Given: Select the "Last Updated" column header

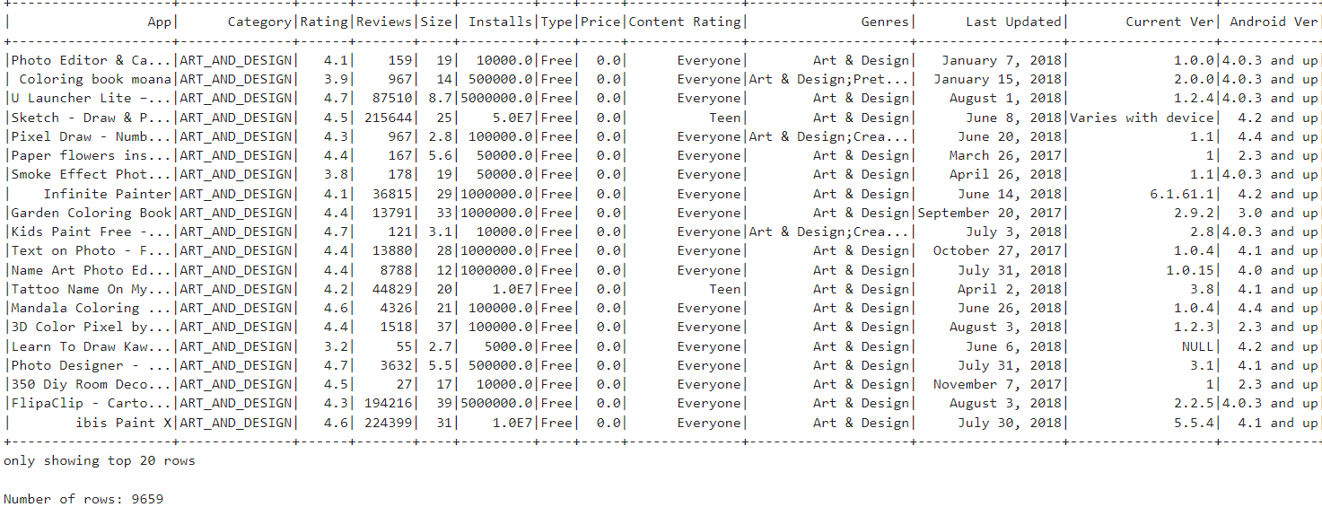Looking at the screenshot, I should click(x=1014, y=22).
